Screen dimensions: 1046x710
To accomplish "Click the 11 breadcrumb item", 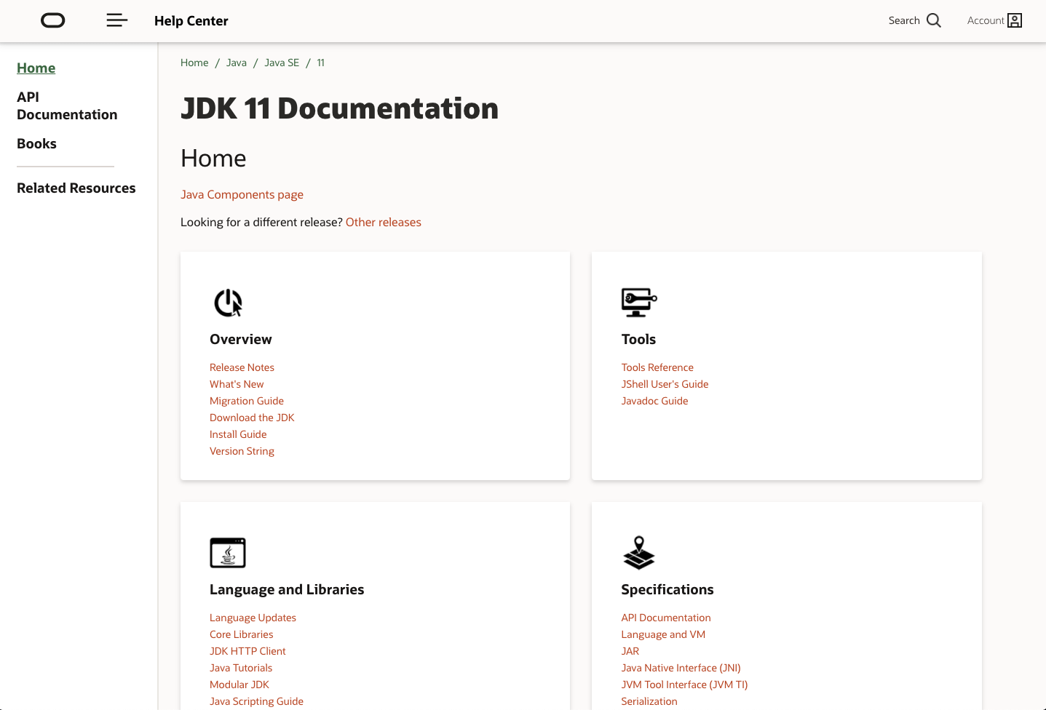I will click(320, 63).
